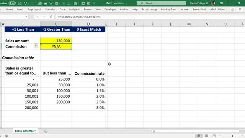Click the Undo arrow icon
Image resolution: width=245 pixels, height=138 pixels.
click(25, 3)
